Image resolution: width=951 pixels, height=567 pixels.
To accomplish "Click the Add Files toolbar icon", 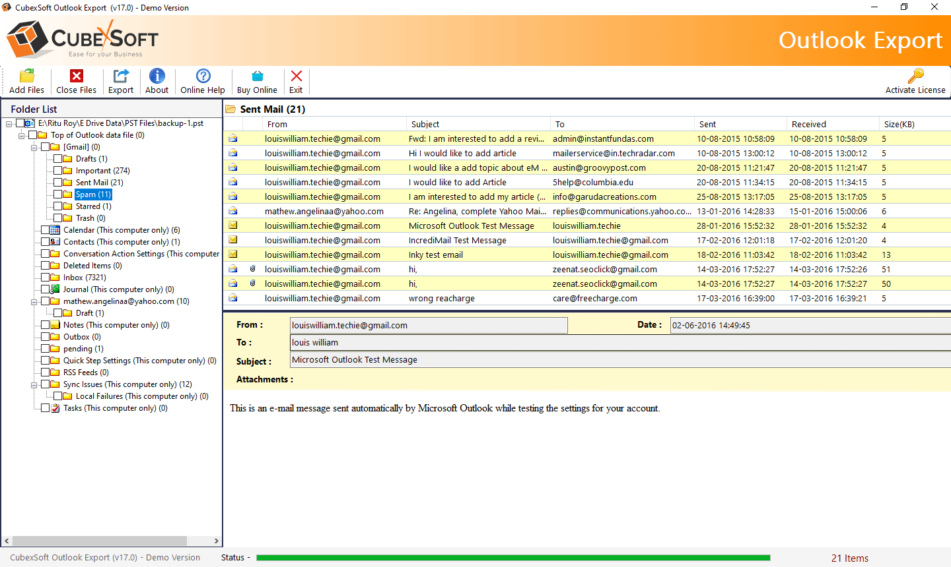I will [x=27, y=76].
